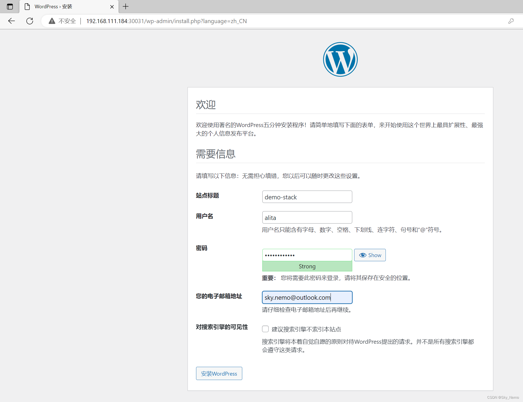Click the page icon on the browser tab
The height and width of the screenshot is (402, 523).
point(27,6)
